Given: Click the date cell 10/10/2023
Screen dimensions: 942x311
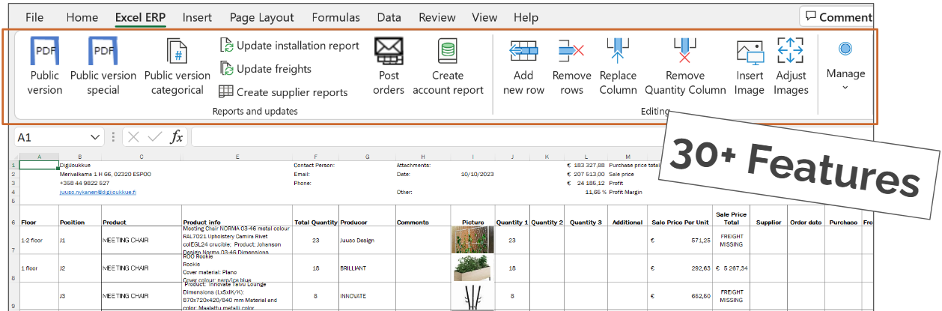Looking at the screenshot, I should point(474,174).
